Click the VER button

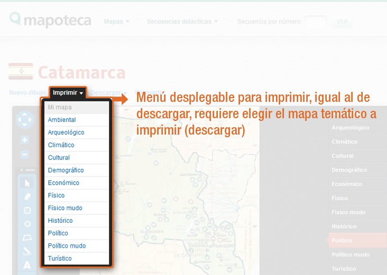(342, 22)
